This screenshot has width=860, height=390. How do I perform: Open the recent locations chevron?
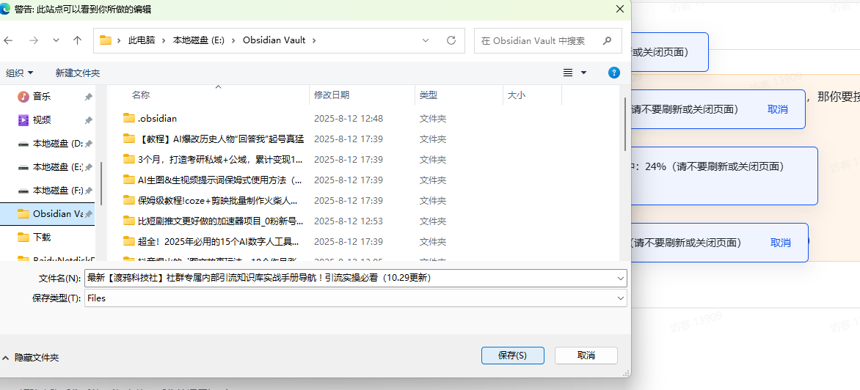pyautogui.click(x=55, y=40)
